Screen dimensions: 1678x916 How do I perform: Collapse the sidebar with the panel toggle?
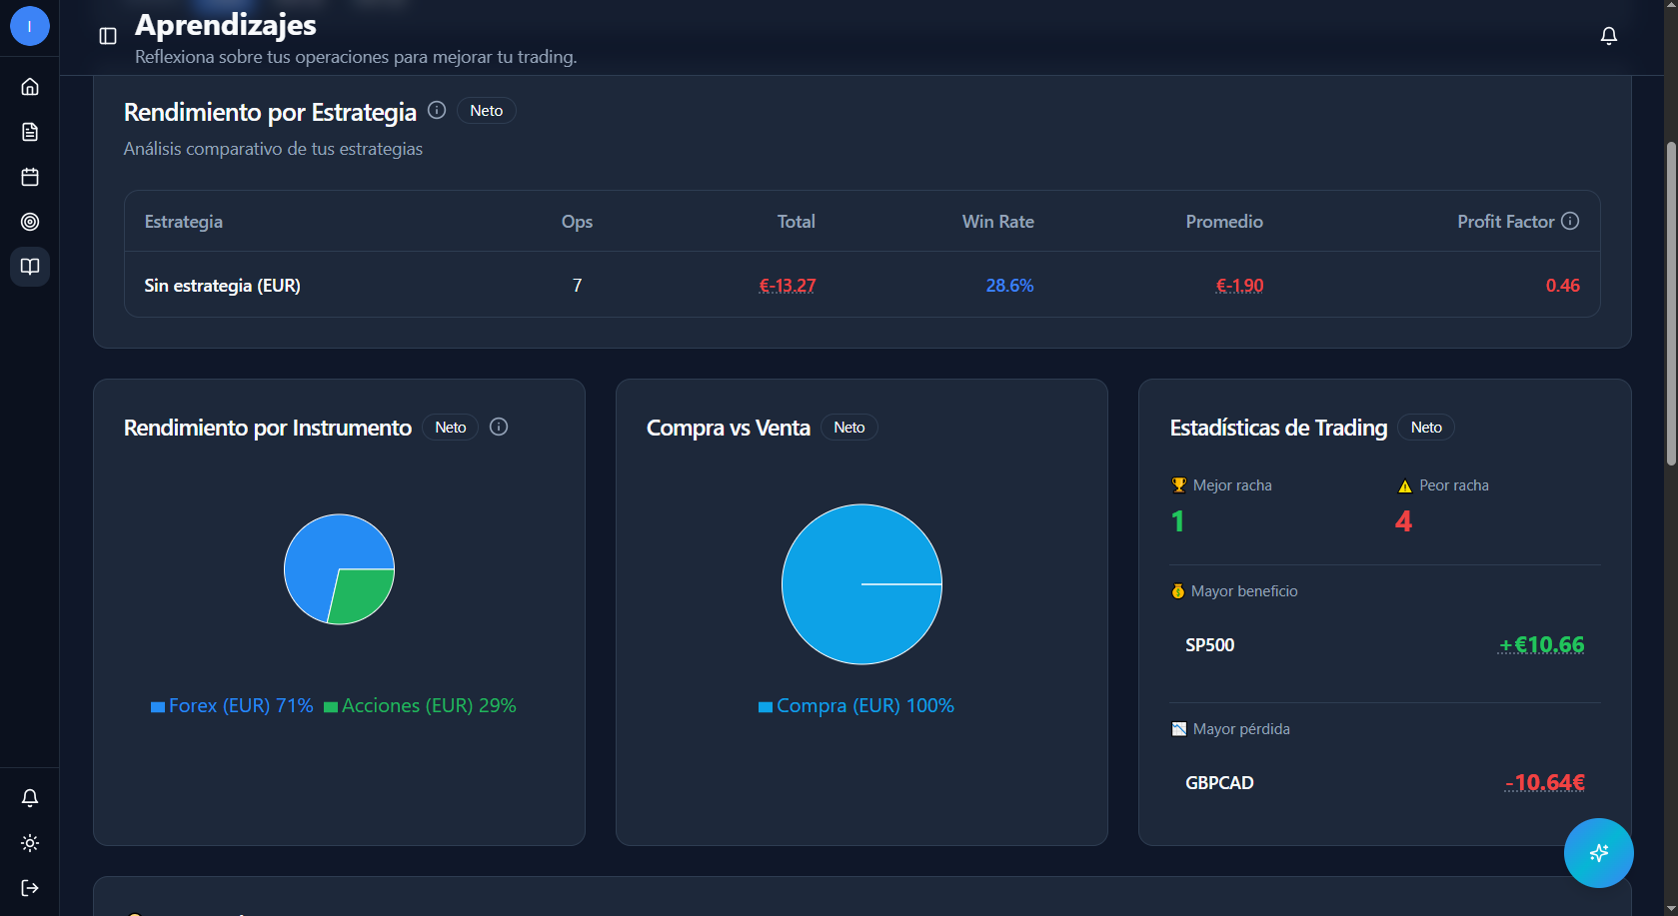coord(108,36)
